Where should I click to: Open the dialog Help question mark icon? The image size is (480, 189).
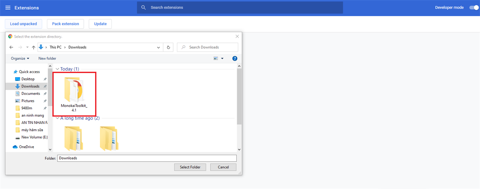click(235, 58)
